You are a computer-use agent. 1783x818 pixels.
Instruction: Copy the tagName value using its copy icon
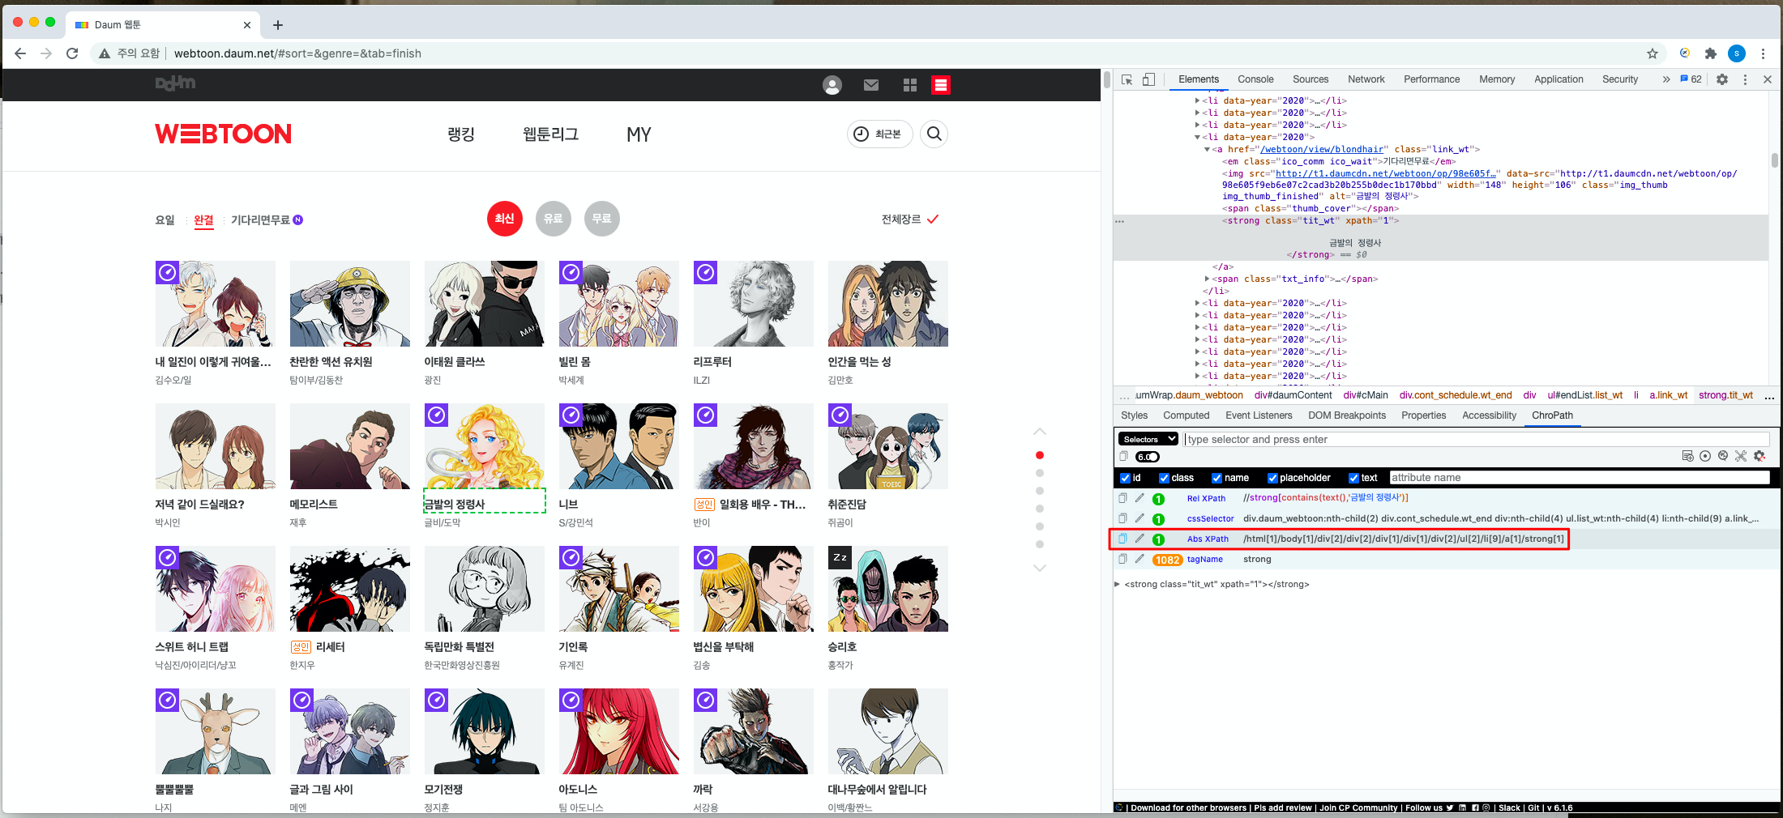(1122, 559)
